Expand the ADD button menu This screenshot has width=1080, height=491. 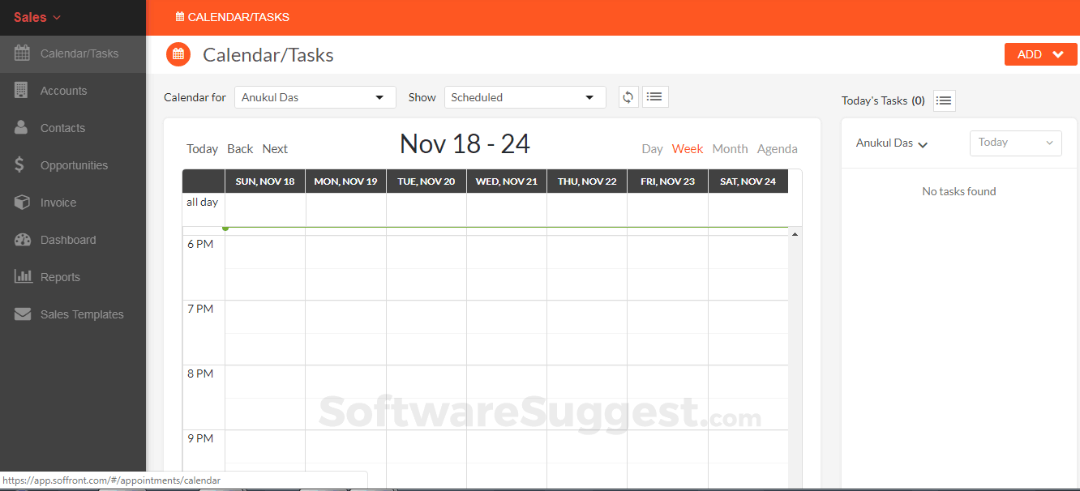tap(1040, 54)
